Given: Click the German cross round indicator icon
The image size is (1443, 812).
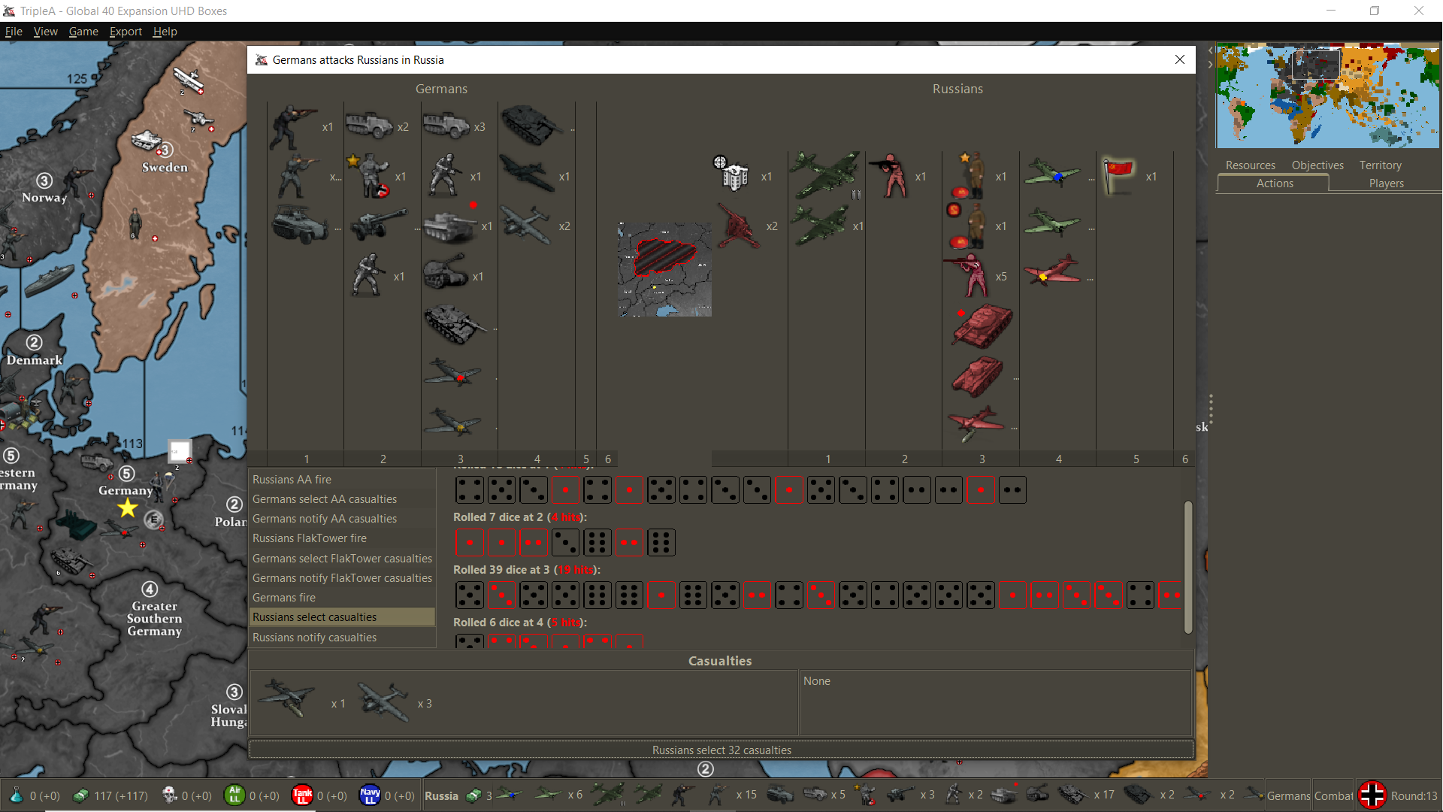Looking at the screenshot, I should (1372, 795).
